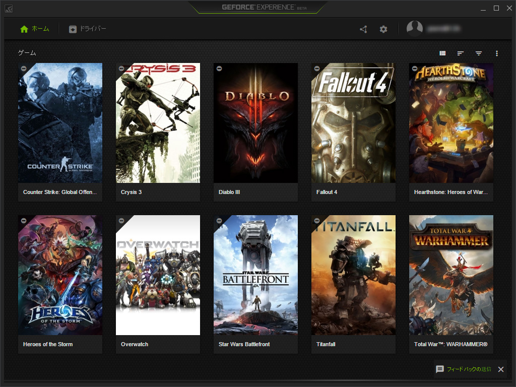Click the minus badge on Titanfall
516x387 pixels.
pyautogui.click(x=316, y=221)
